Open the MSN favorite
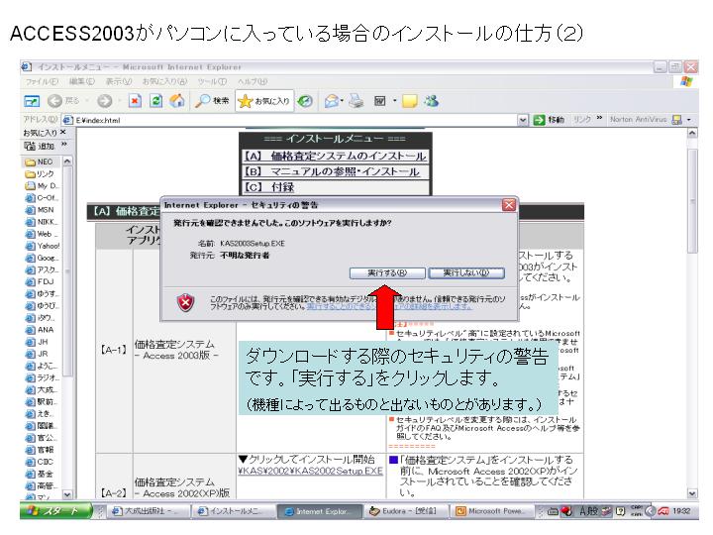 coord(40,210)
